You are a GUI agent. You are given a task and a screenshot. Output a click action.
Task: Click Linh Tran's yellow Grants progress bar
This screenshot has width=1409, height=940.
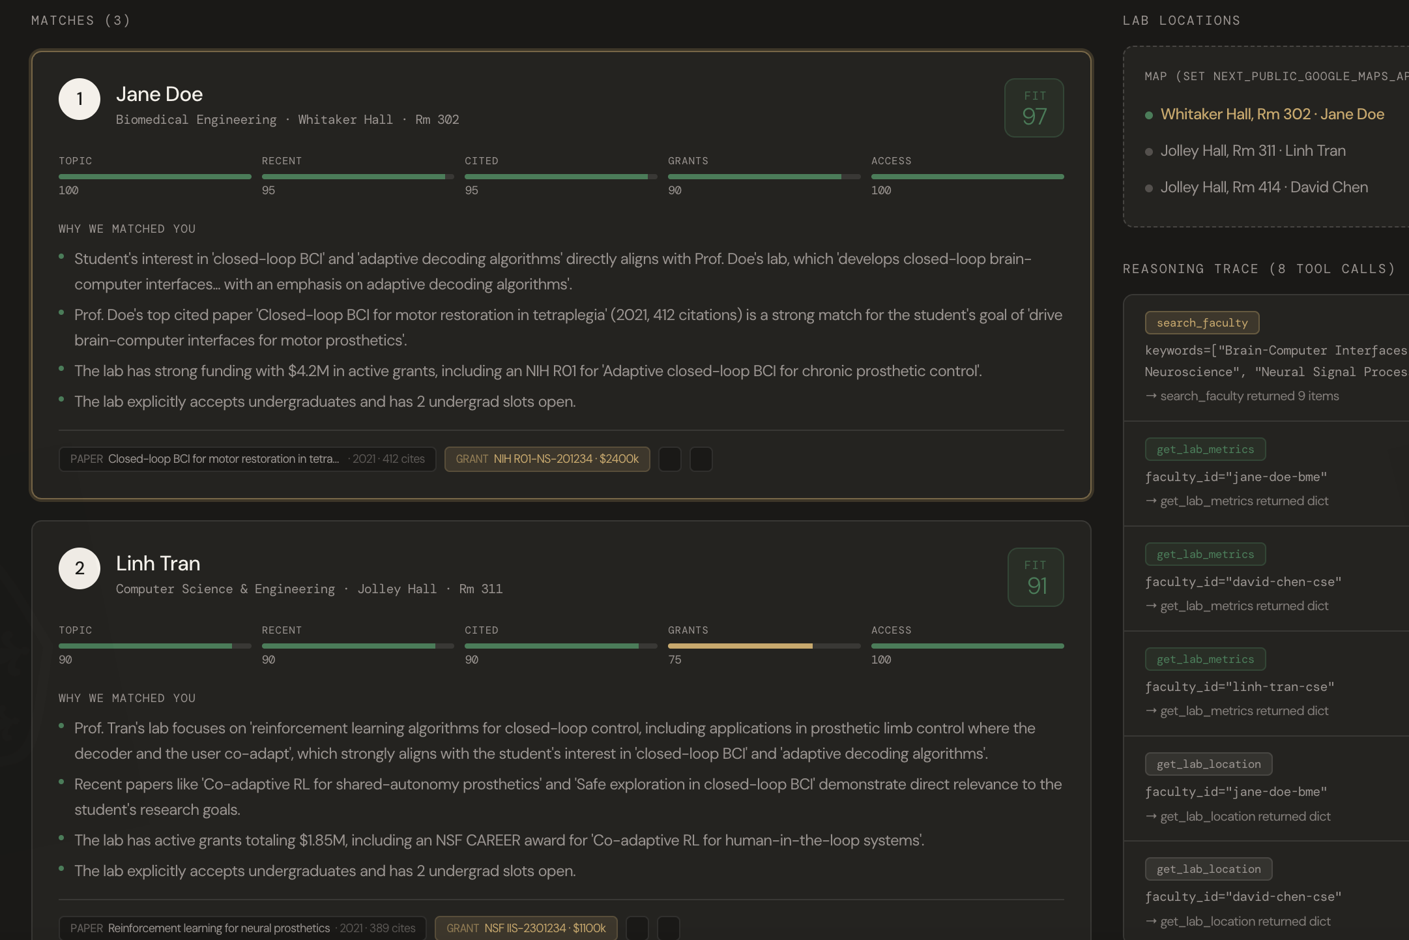click(740, 646)
